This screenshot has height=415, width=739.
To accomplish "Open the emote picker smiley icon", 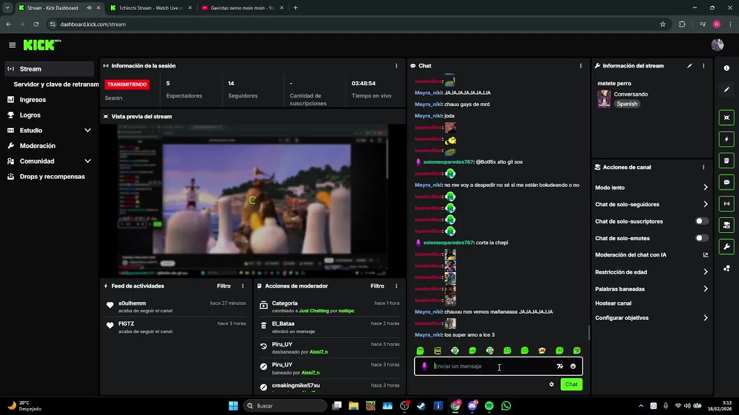I will point(573,366).
